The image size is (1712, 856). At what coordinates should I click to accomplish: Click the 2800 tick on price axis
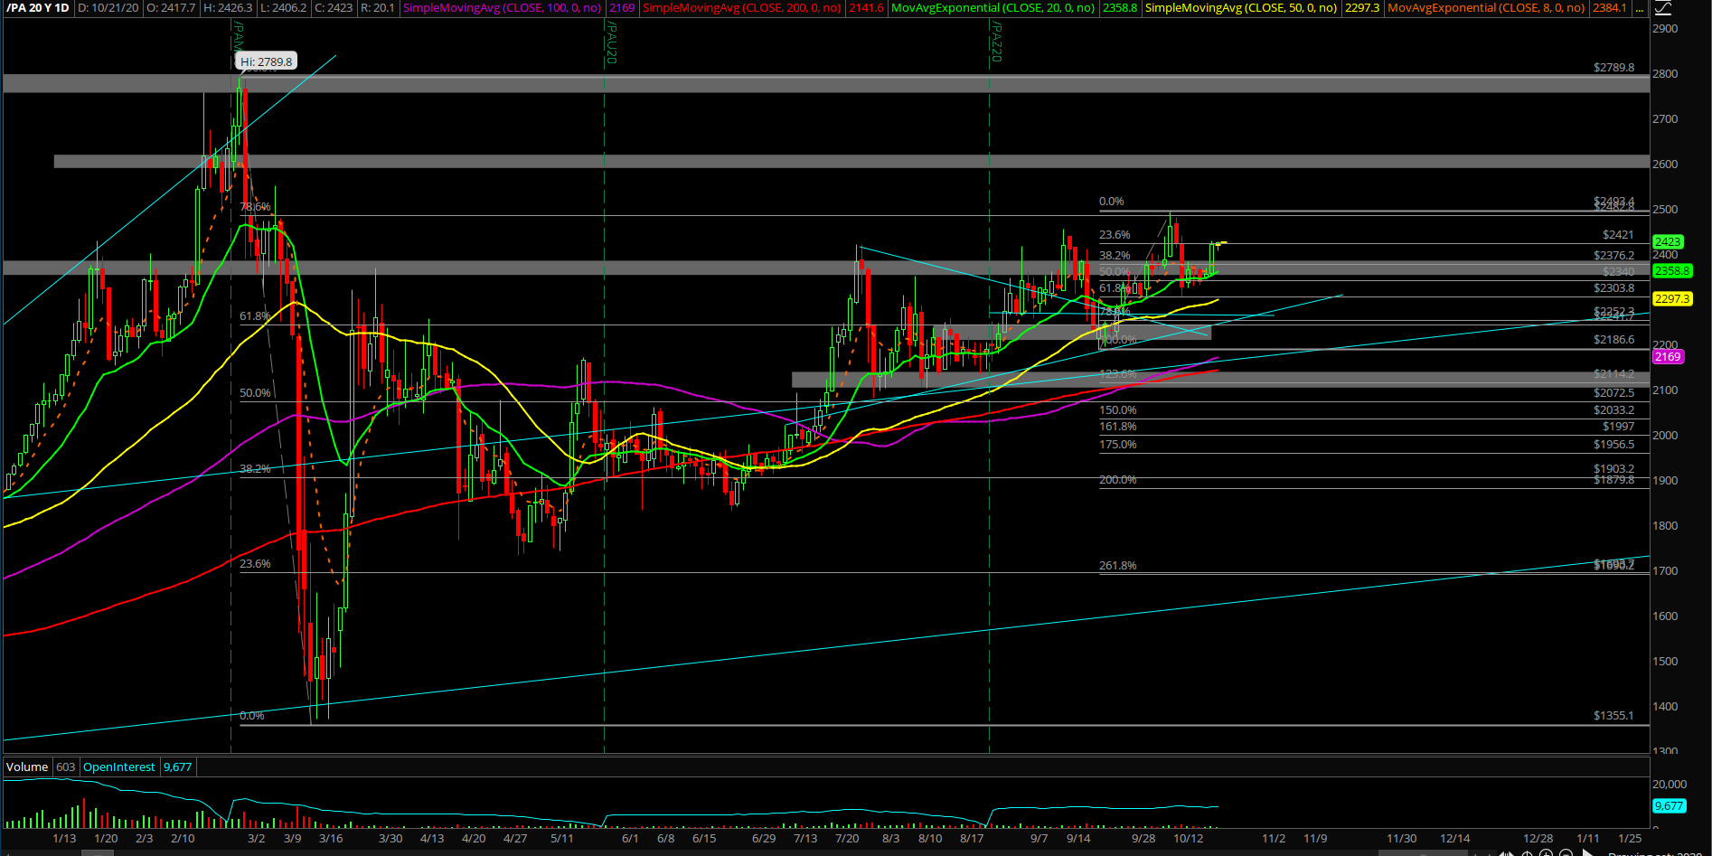coord(1665,73)
